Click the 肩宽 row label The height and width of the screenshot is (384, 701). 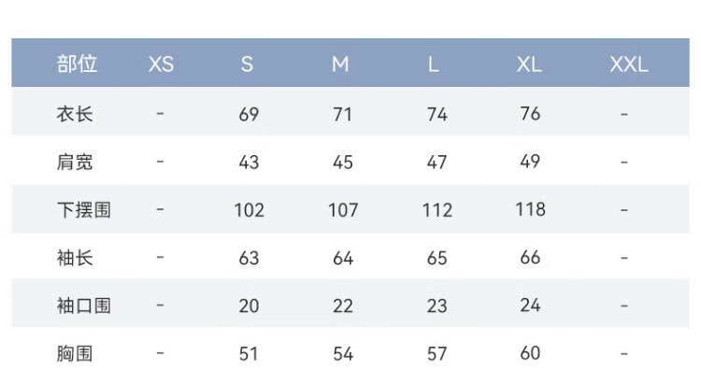coord(75,162)
